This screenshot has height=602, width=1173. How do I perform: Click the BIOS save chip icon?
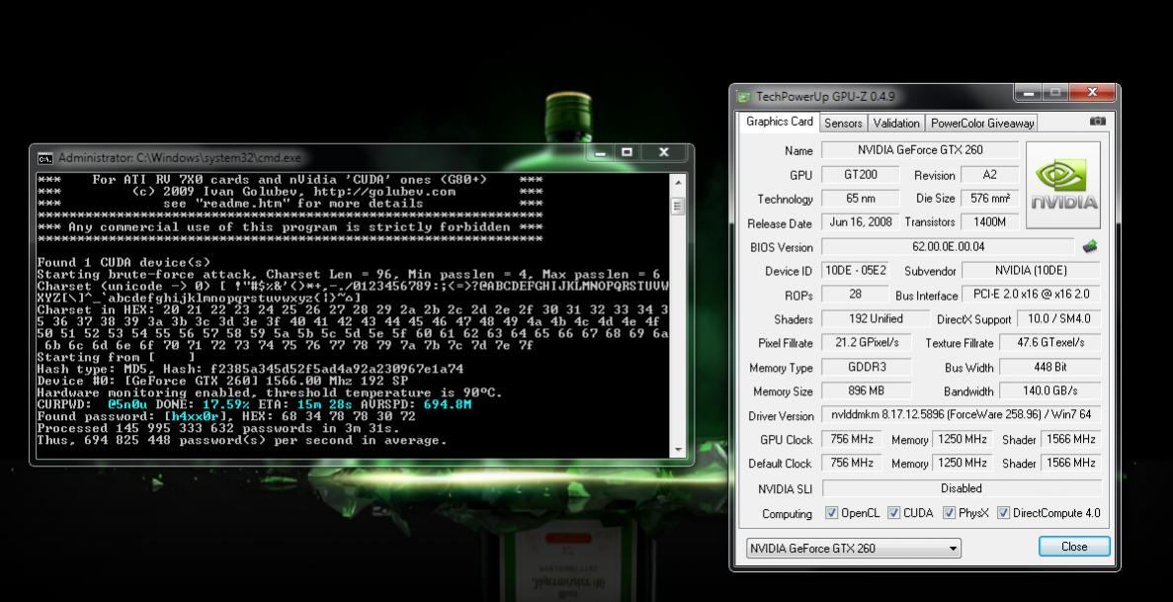(x=1089, y=246)
